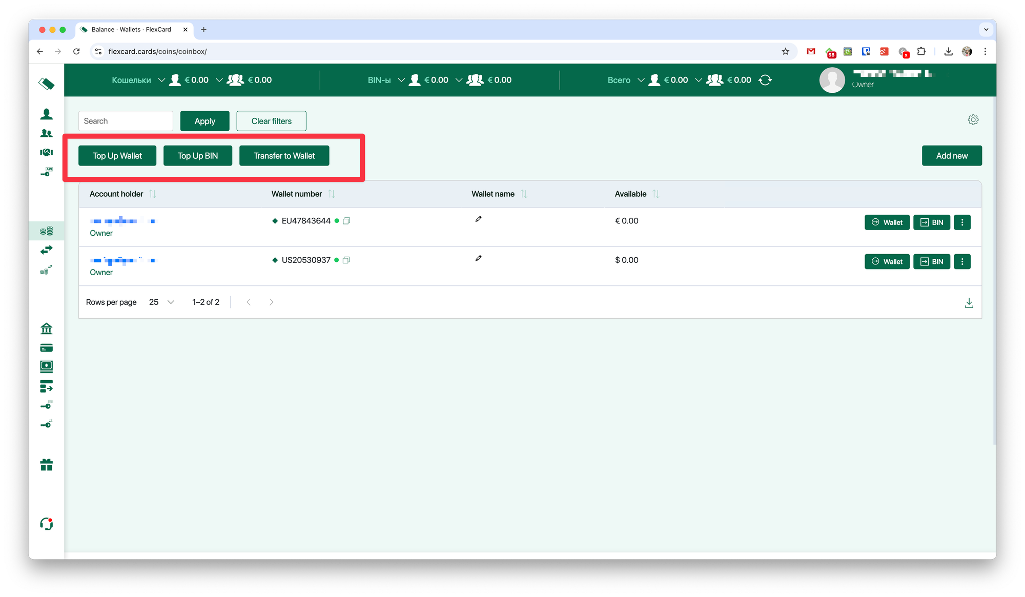
Task: Edit wallet name for US20530937 row
Action: [x=478, y=258]
